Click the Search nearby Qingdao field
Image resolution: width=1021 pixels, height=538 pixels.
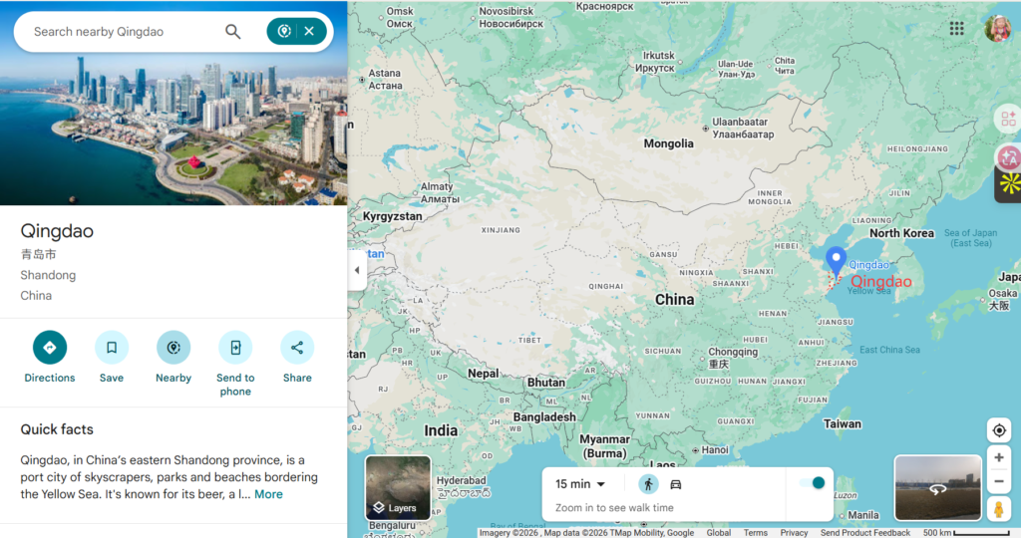pos(120,32)
